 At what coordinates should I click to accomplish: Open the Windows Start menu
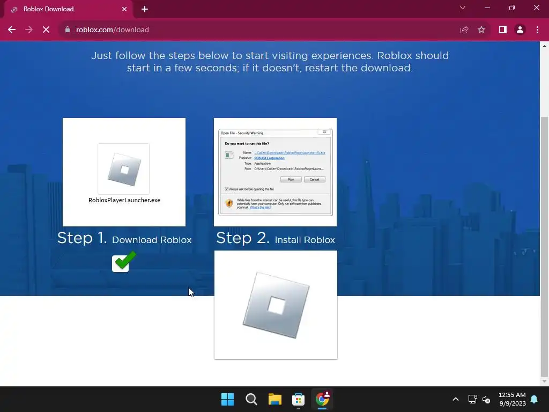pyautogui.click(x=227, y=399)
